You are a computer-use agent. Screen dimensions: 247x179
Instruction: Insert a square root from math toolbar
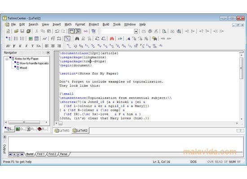point(136,46)
